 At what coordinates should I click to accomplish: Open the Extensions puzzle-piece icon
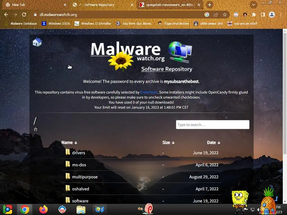coord(254,15)
